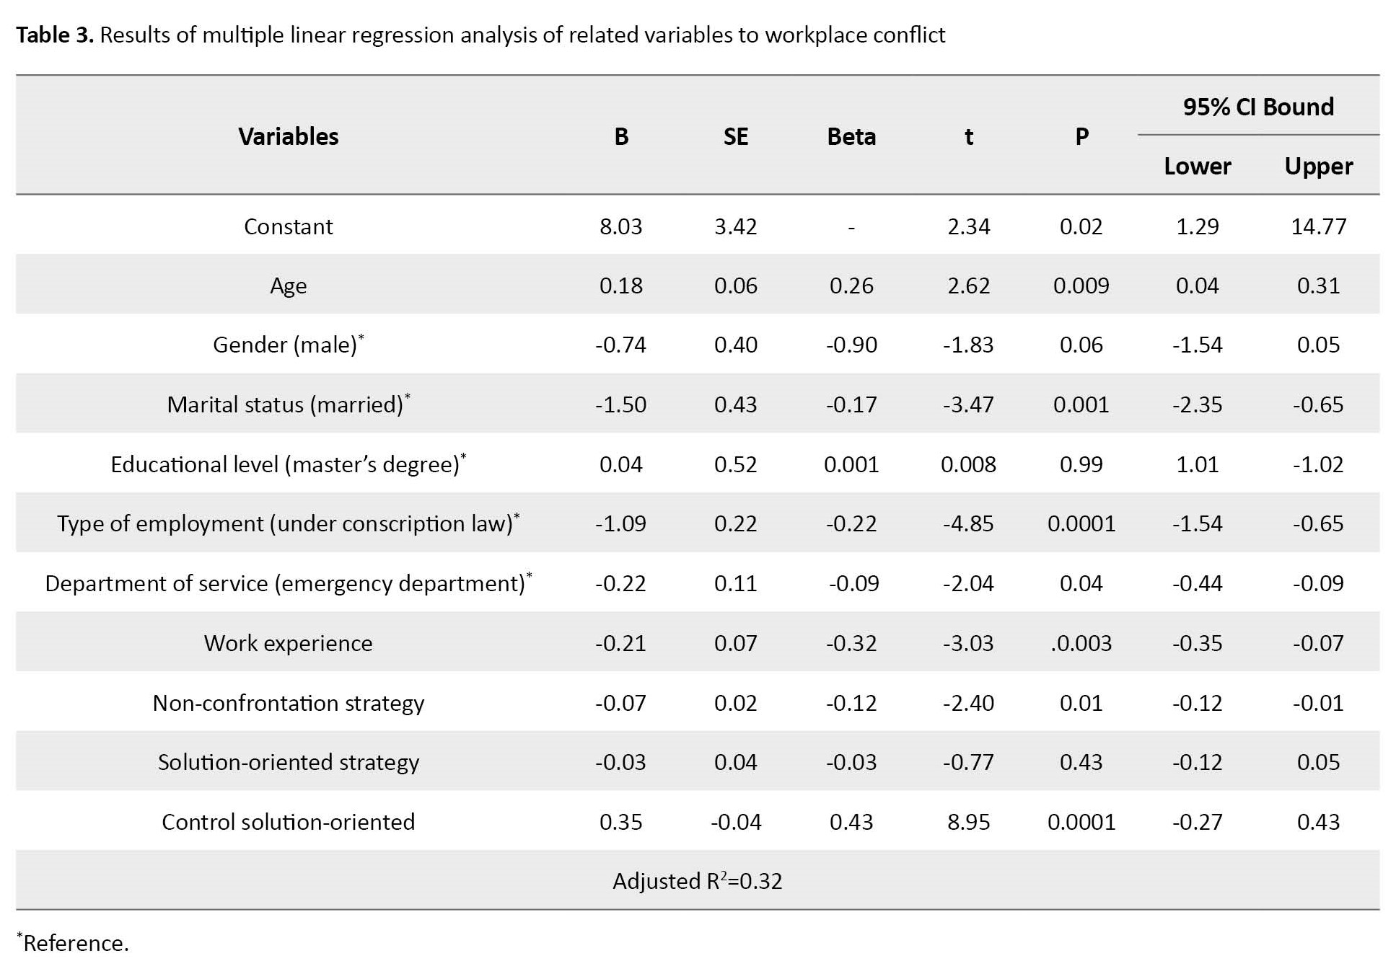Image resolution: width=1396 pixels, height=974 pixels.
Task: Select the Control solution-oriented label
Action: coord(288,822)
